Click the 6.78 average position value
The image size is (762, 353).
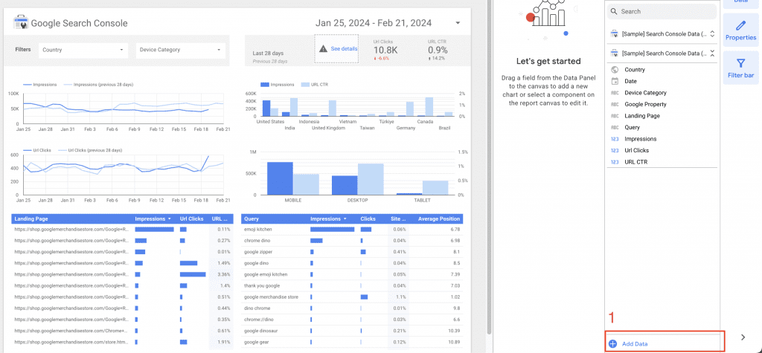(455, 229)
